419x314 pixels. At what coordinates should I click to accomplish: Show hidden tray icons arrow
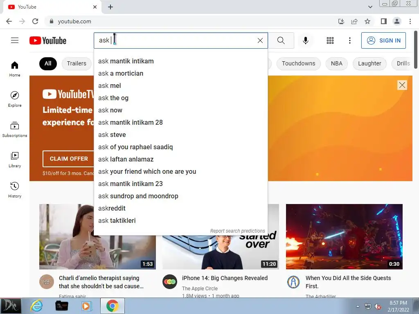(x=358, y=307)
